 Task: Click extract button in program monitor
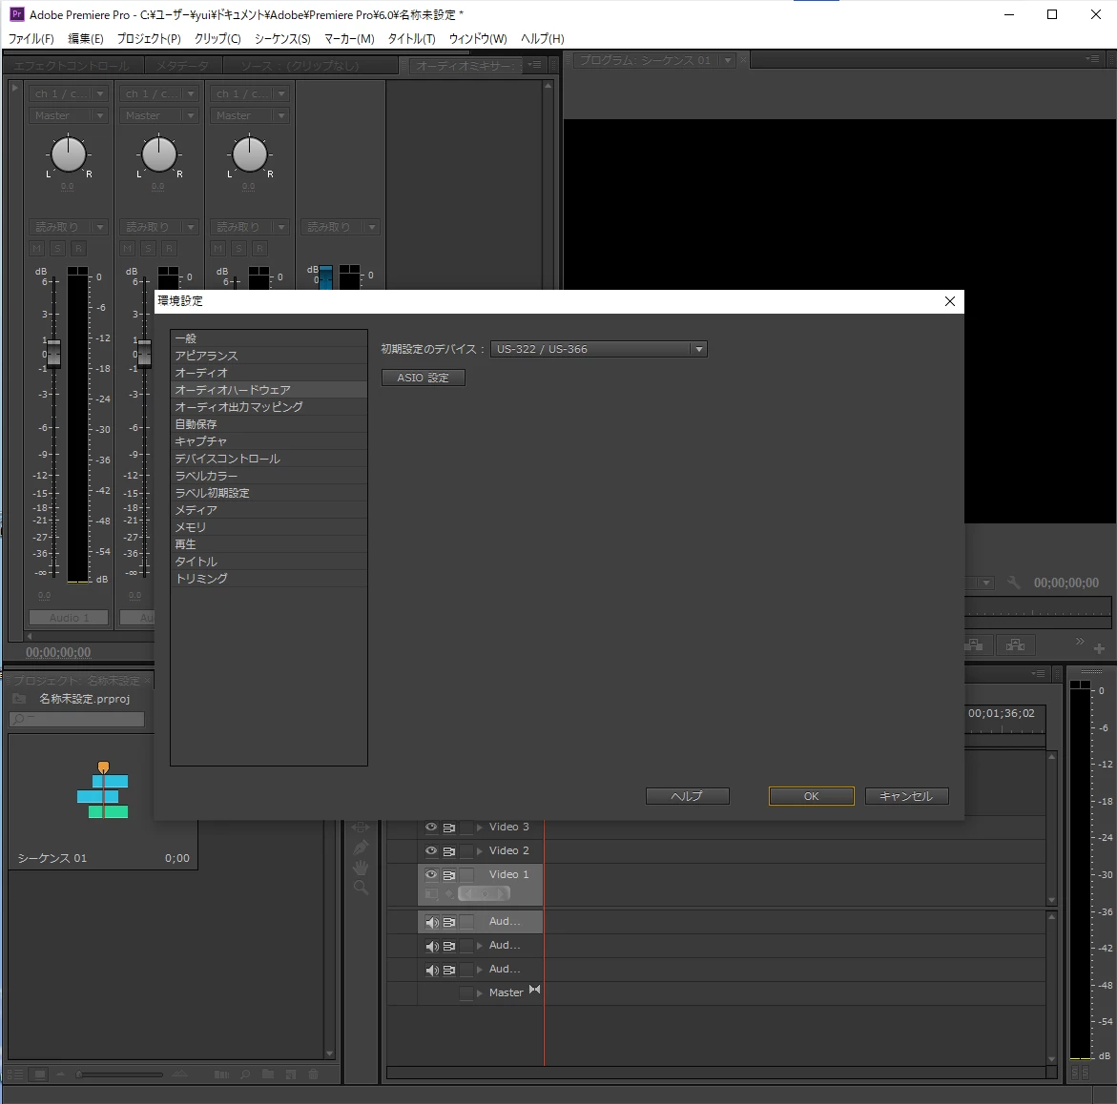click(x=1016, y=644)
